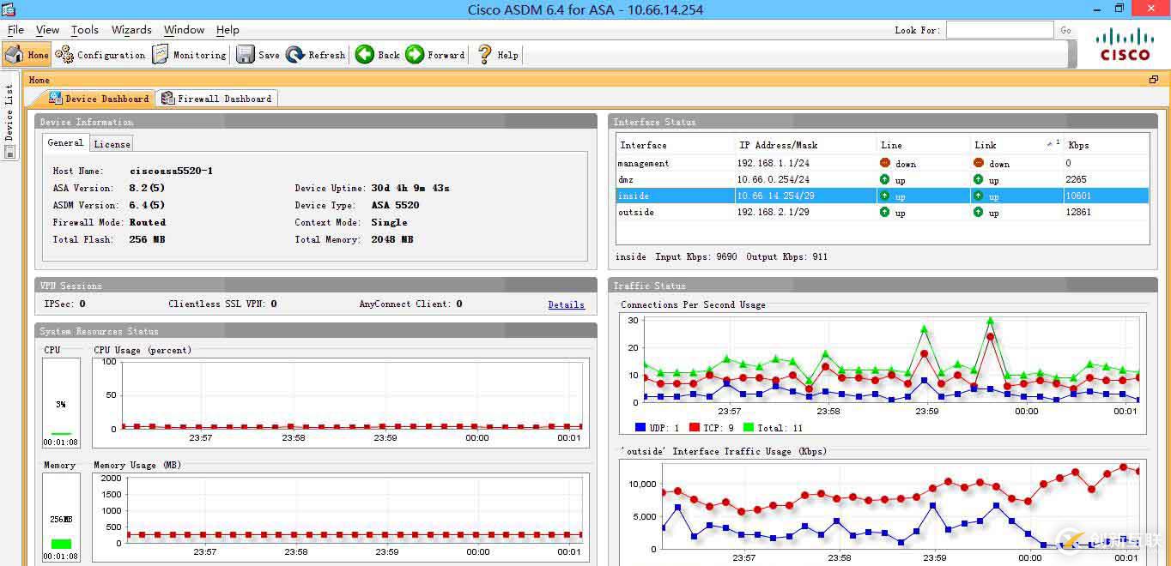Open VPN Sessions Details link
Image resolution: width=1171 pixels, height=566 pixels.
[566, 304]
